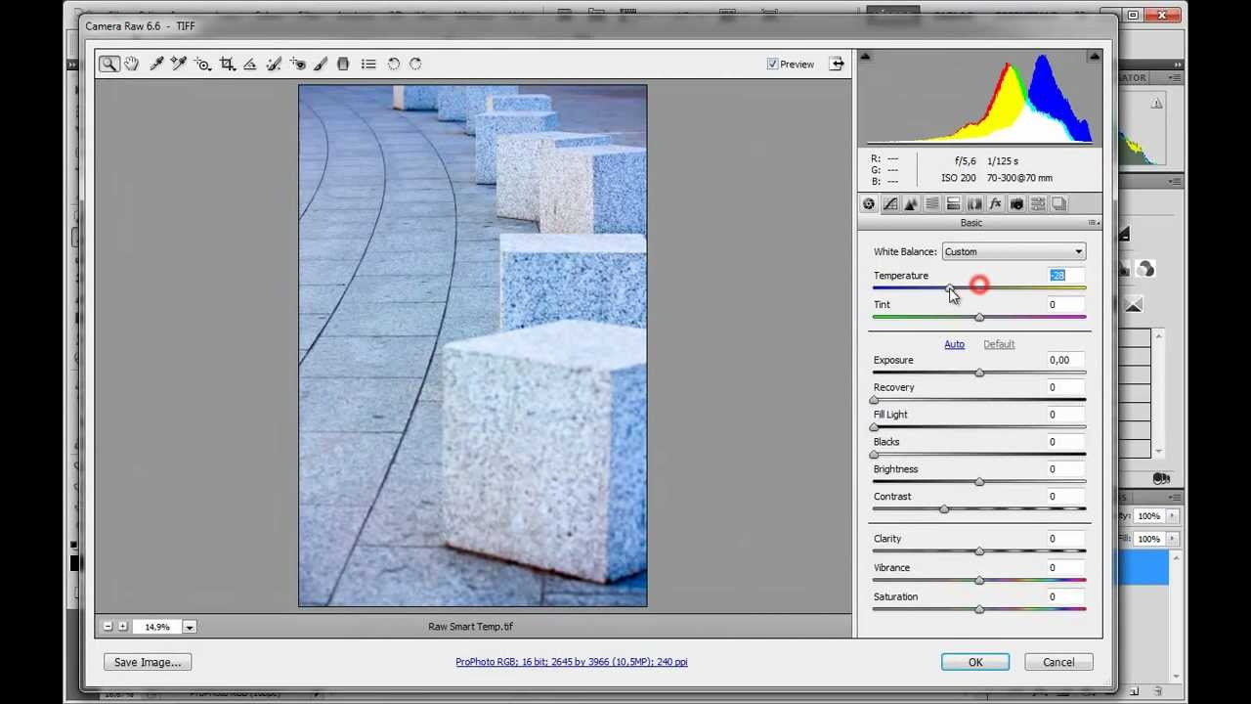The width and height of the screenshot is (1251, 704).
Task: Click the Recovery slider handle
Action: 874,401
